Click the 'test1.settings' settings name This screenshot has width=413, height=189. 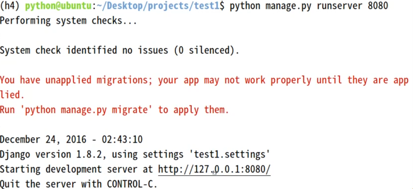(230, 154)
